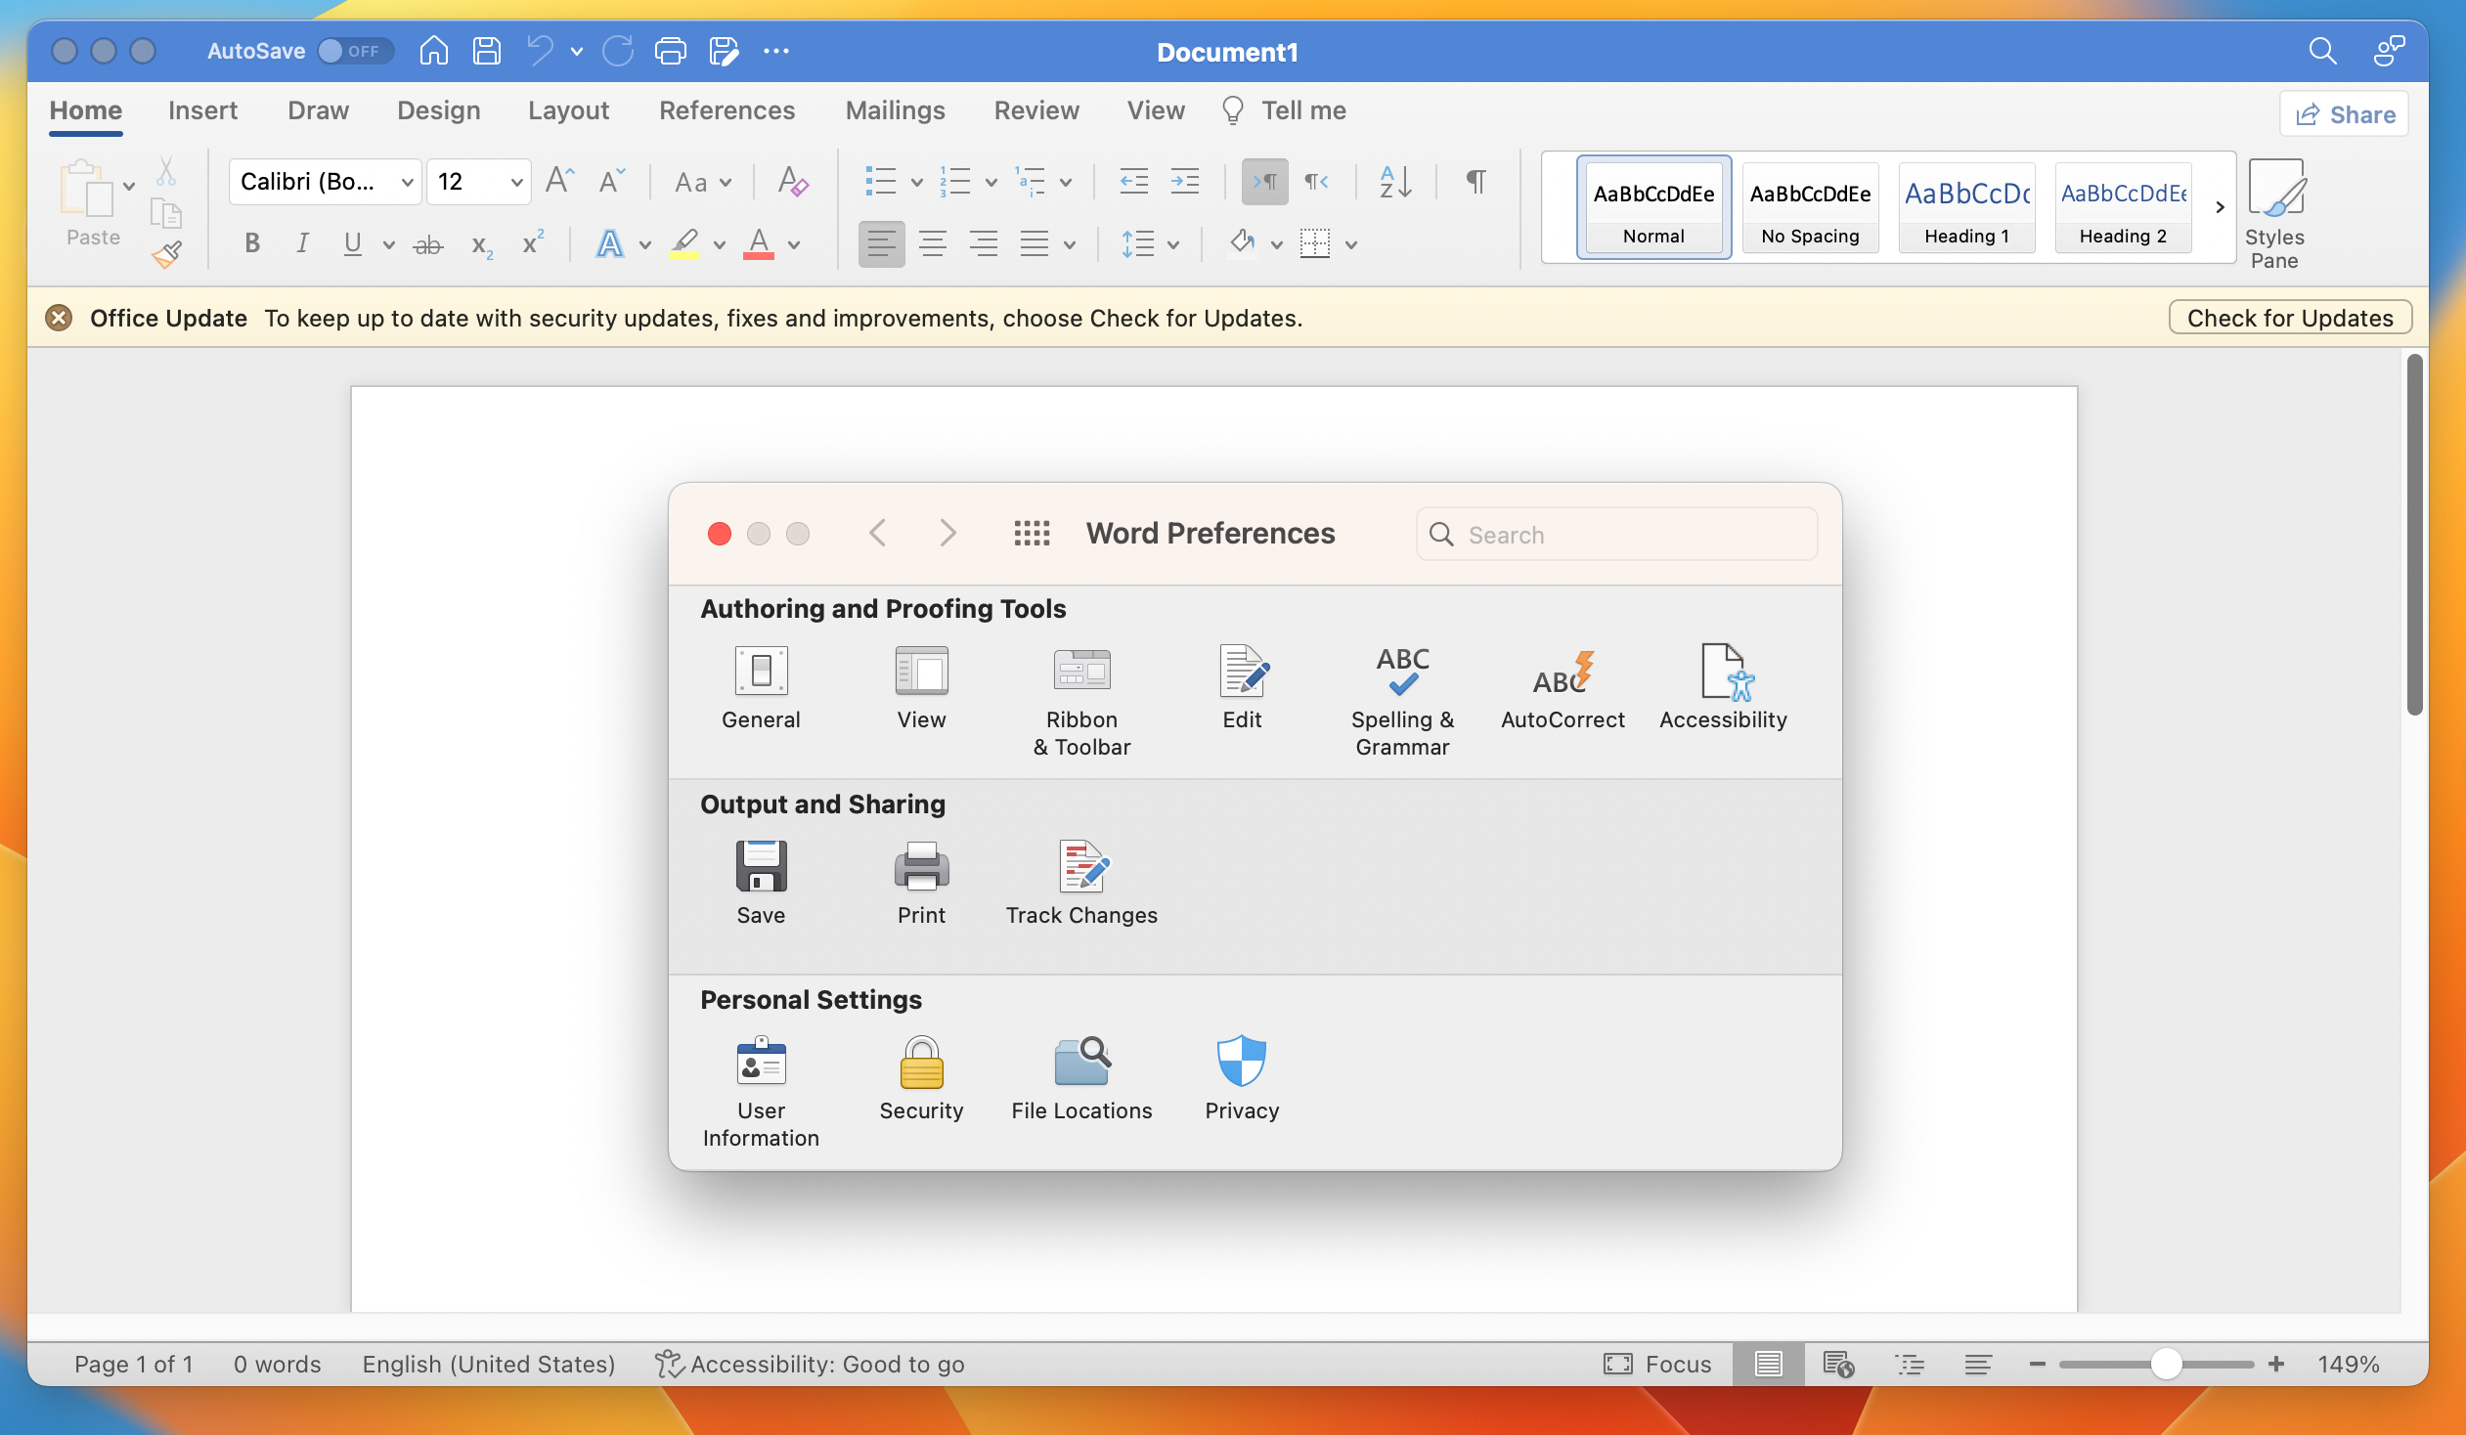The width and height of the screenshot is (2466, 1435).
Task: Click the Word Preferences search field
Action: pyautogui.click(x=1614, y=534)
